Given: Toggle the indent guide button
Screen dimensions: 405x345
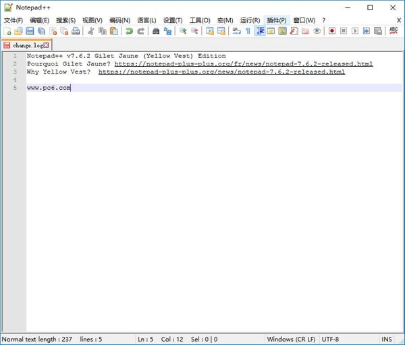Looking at the screenshot, I should 260,31.
